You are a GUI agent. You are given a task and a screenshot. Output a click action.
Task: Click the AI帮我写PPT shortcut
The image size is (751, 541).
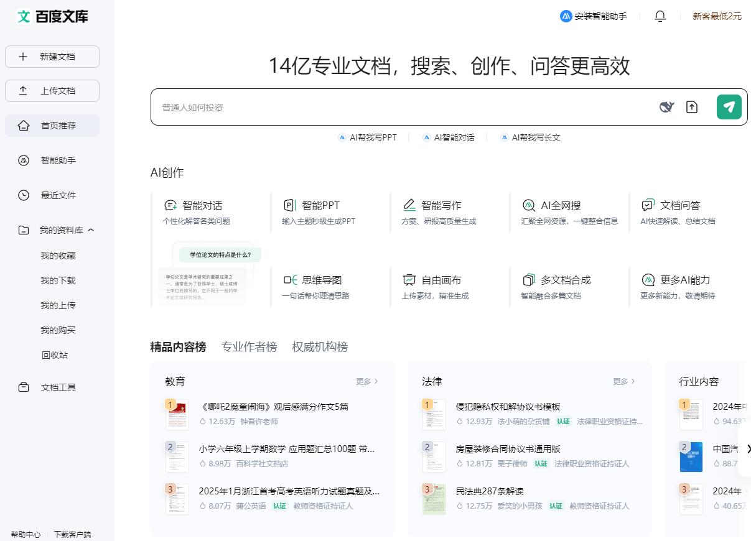pyautogui.click(x=367, y=137)
